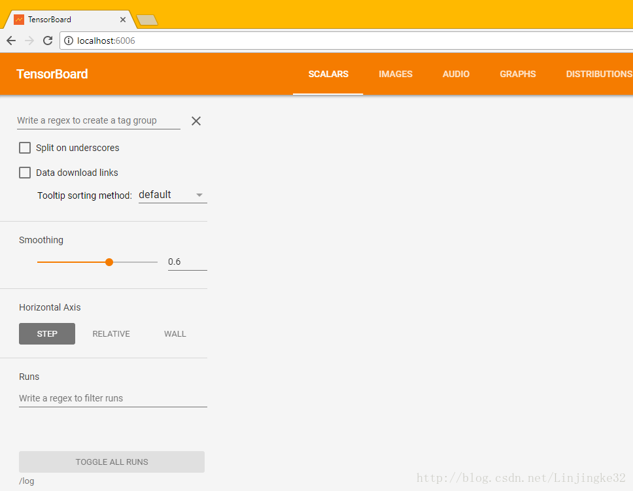Enable Split on underscores checkbox
Screen dimensions: 633x491
[x=25, y=148]
